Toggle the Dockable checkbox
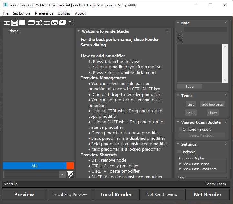This screenshot has width=233, height=204. tap(179, 152)
